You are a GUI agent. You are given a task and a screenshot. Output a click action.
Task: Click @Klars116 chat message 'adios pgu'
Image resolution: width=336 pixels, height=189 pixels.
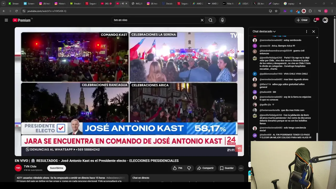point(282,86)
